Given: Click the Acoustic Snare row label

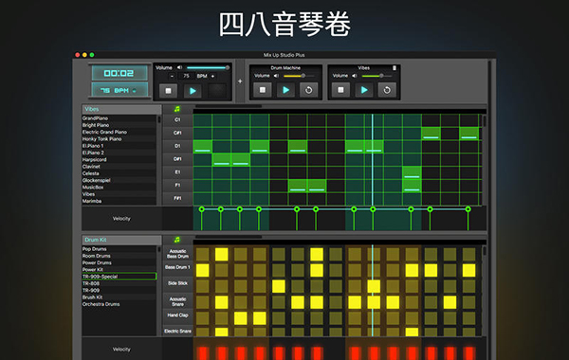Looking at the screenshot, I should click(177, 301).
